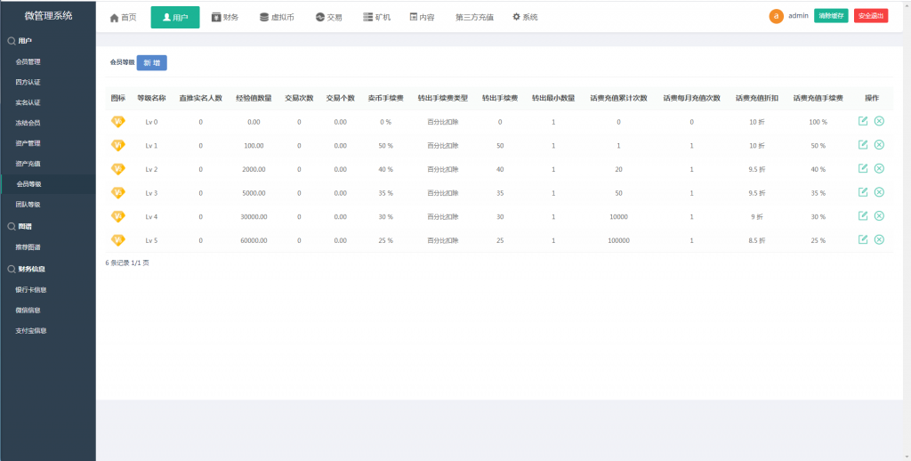
Task: Toggle the 财务信息 sidebar section
Action: [x=31, y=268]
